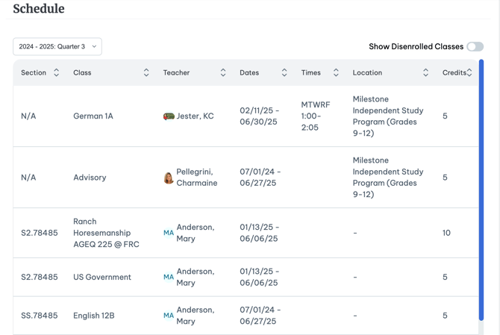Sort by Credits column arrows
The width and height of the screenshot is (500, 335).
coord(469,72)
